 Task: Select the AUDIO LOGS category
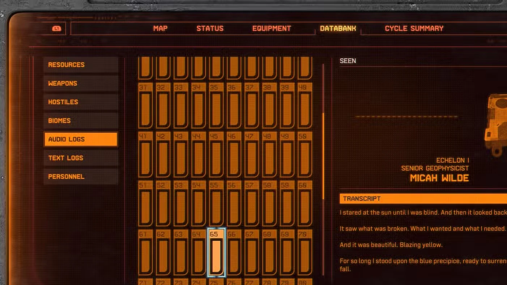(81, 139)
